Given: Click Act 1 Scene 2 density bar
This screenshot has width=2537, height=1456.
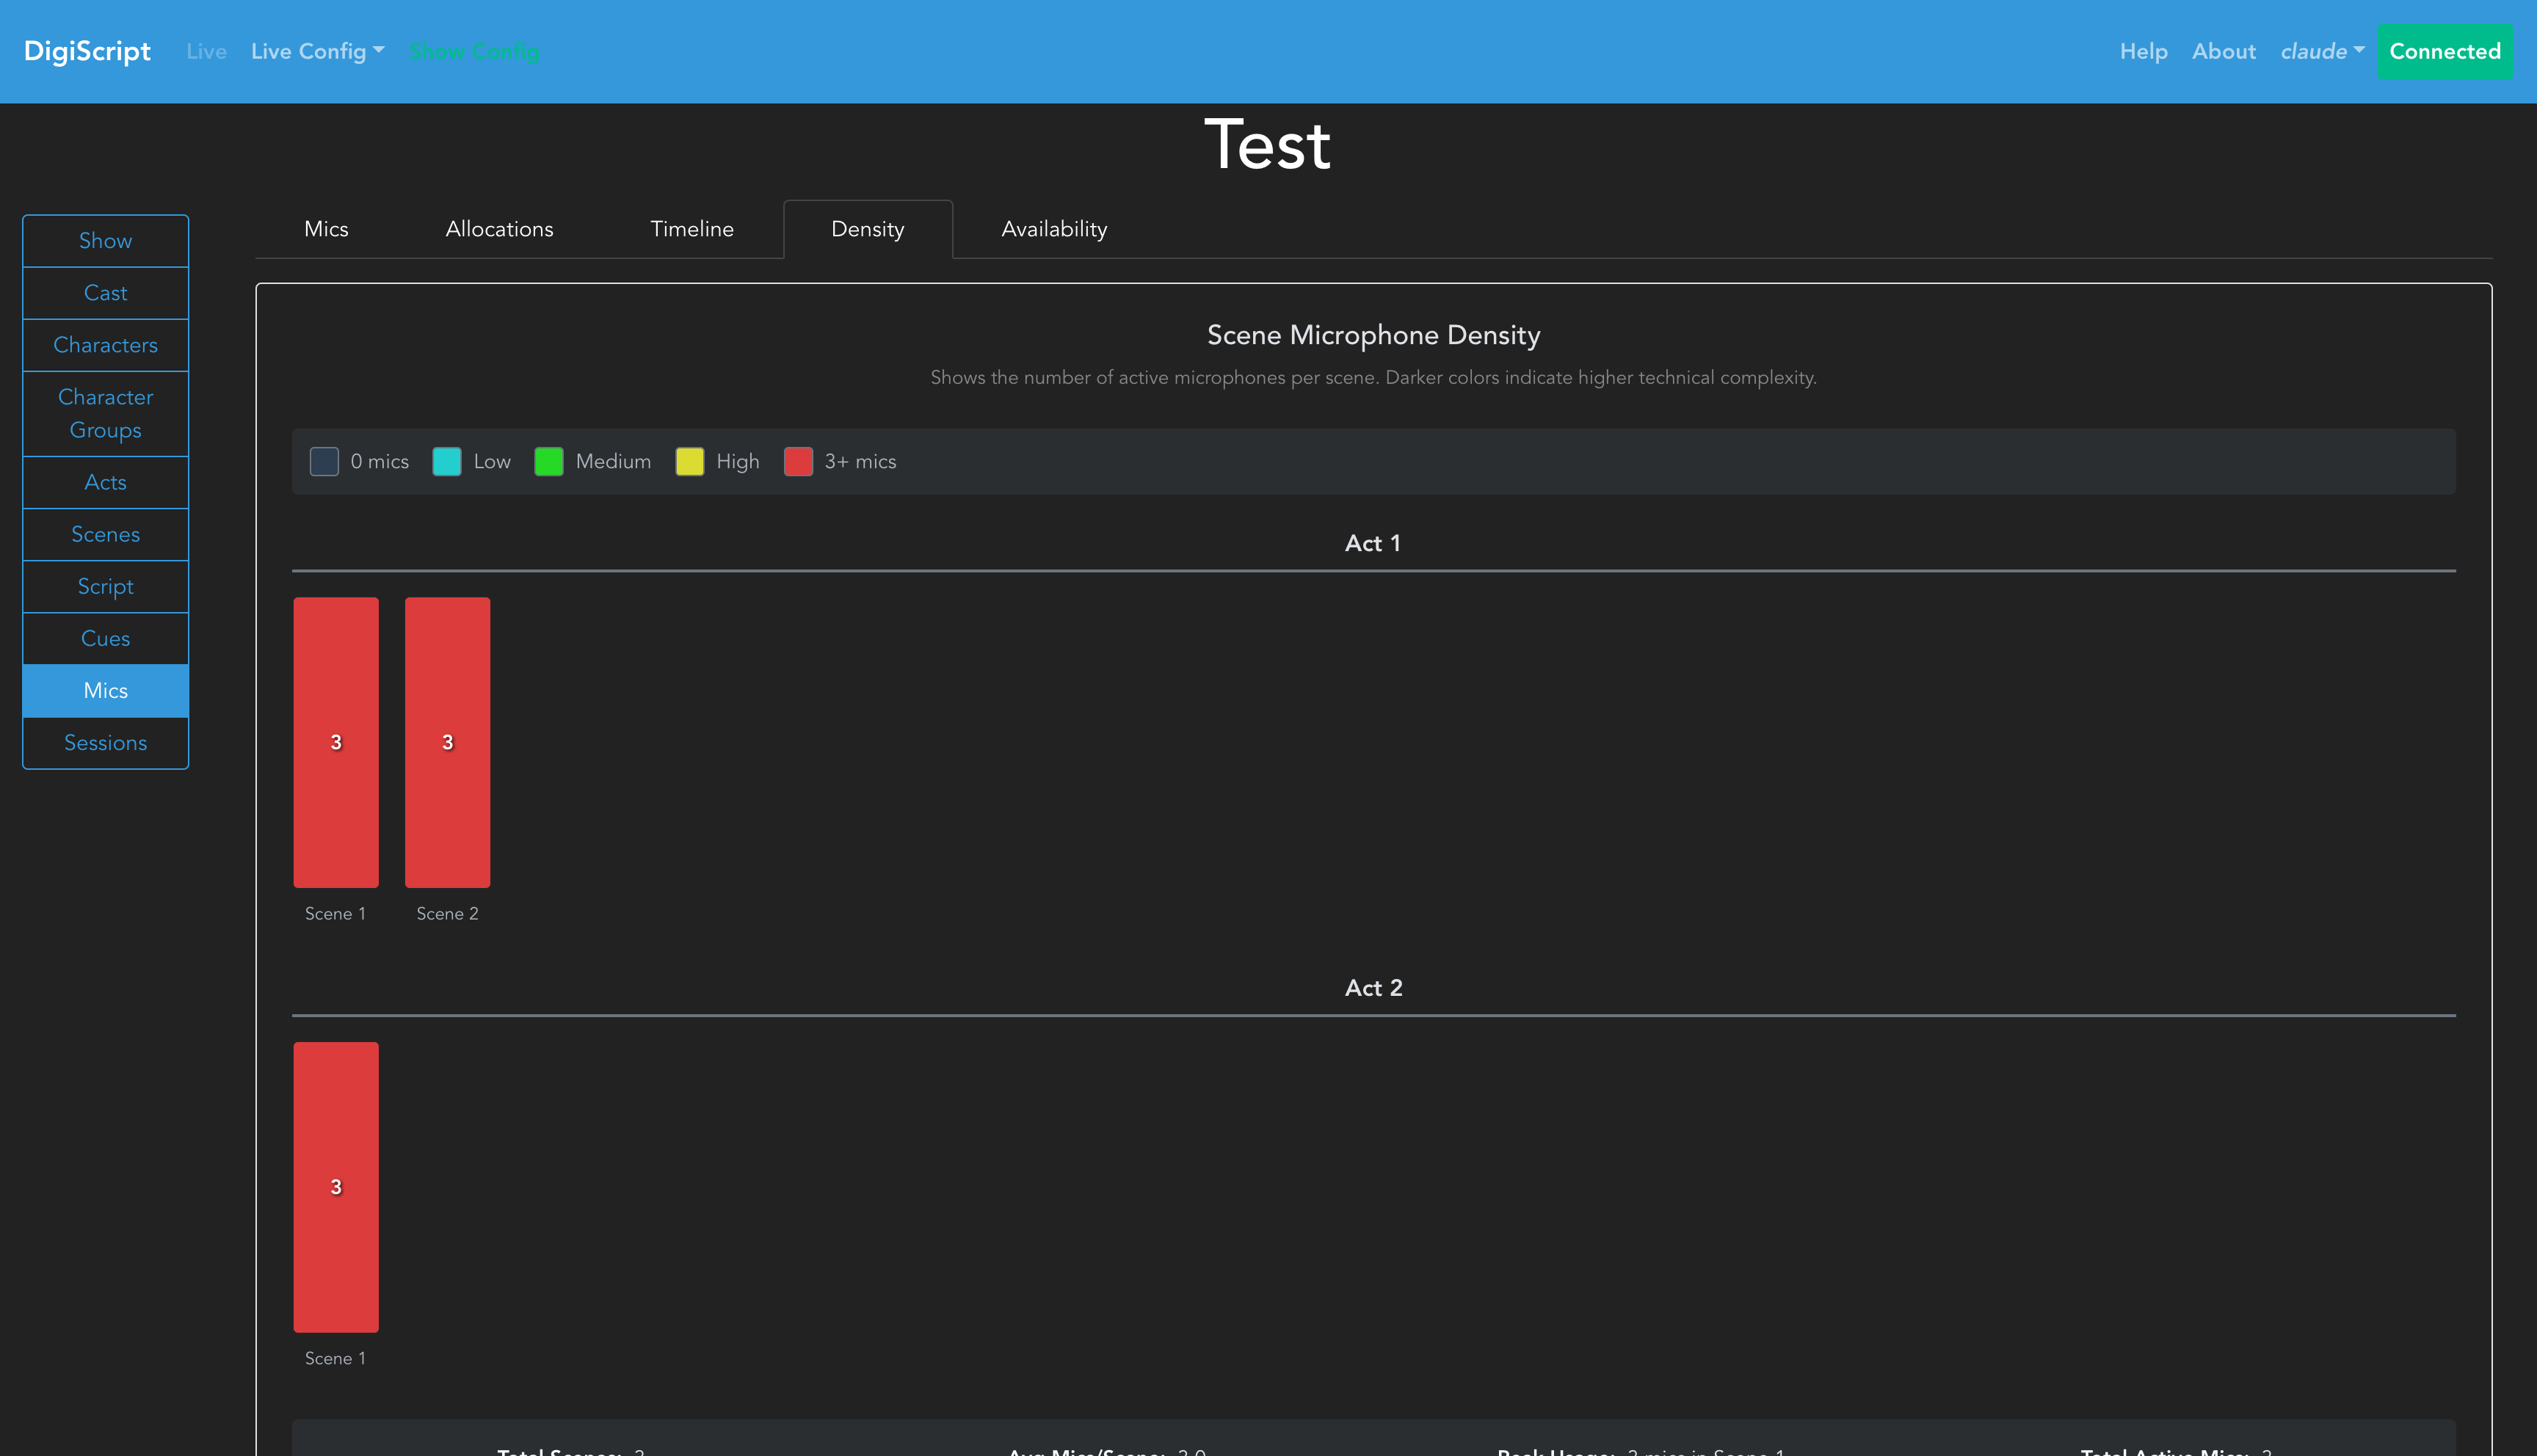Looking at the screenshot, I should click(447, 741).
